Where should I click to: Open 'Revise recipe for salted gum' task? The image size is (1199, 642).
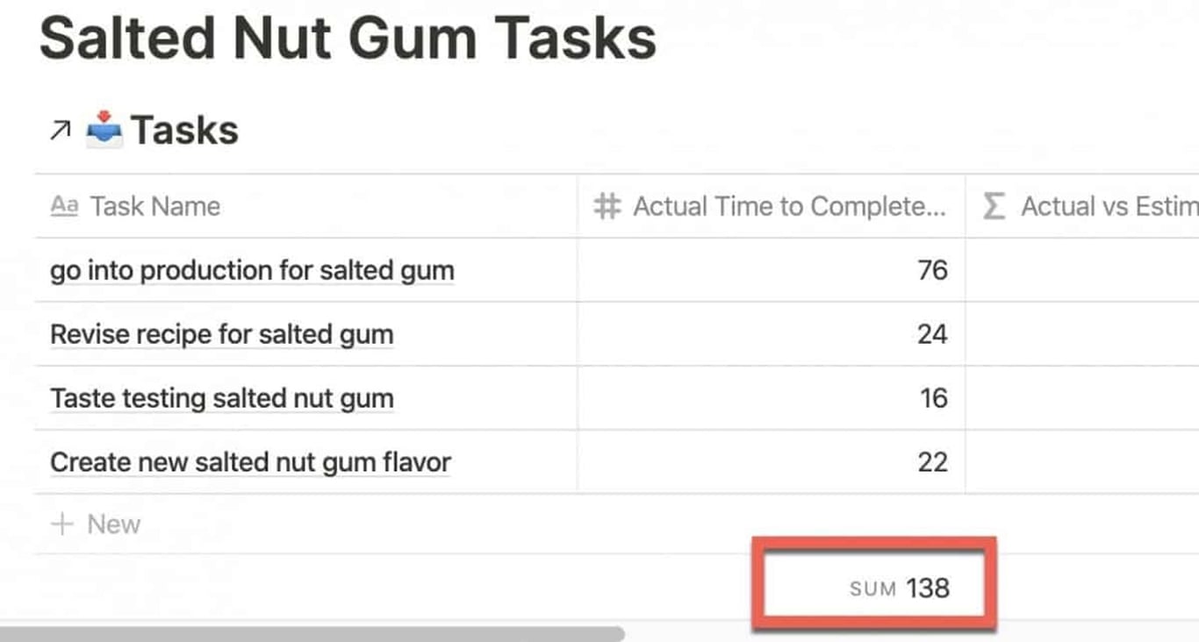(x=221, y=334)
